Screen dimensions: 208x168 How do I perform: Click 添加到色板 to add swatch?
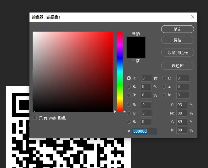click(x=177, y=53)
